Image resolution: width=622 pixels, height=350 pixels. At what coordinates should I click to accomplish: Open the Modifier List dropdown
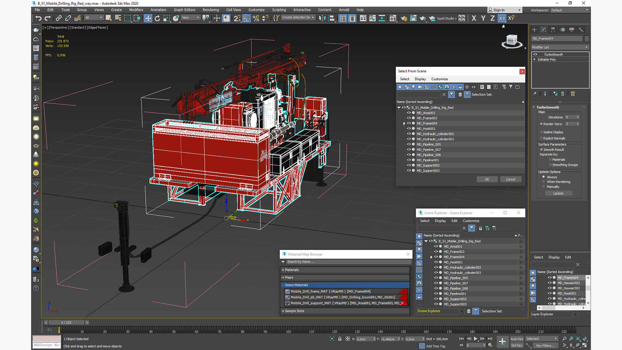pyautogui.click(x=560, y=47)
